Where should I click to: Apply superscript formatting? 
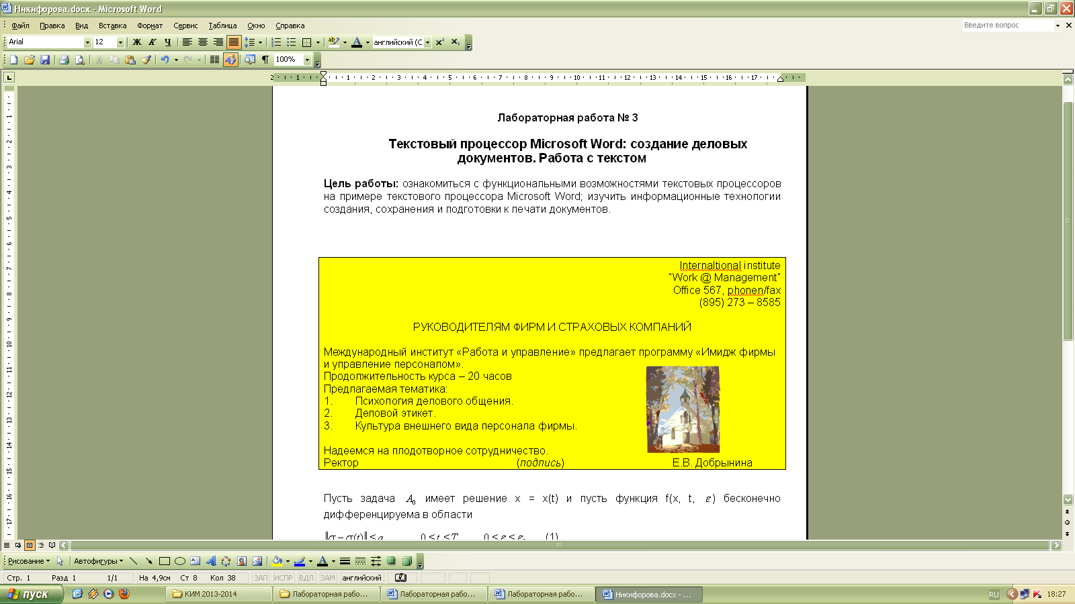440,42
